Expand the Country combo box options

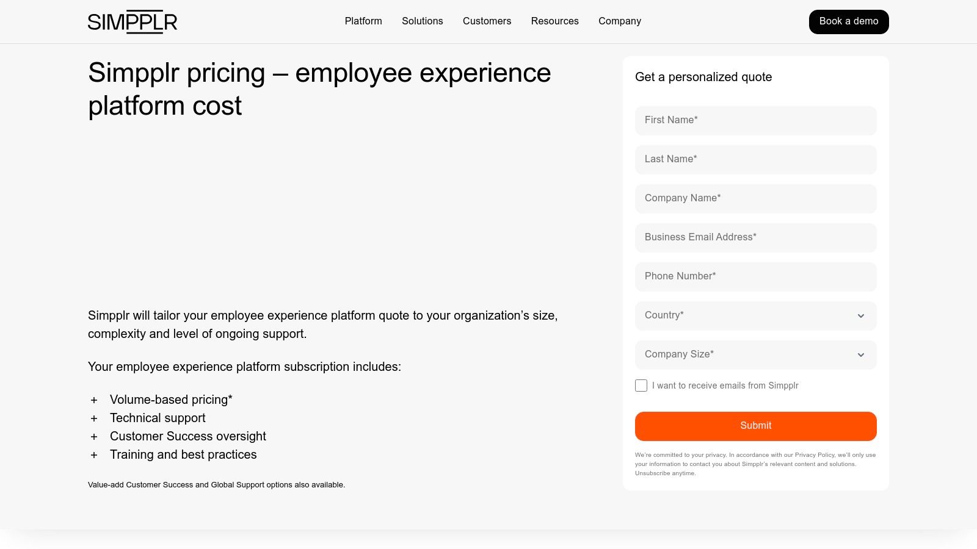[755, 316]
